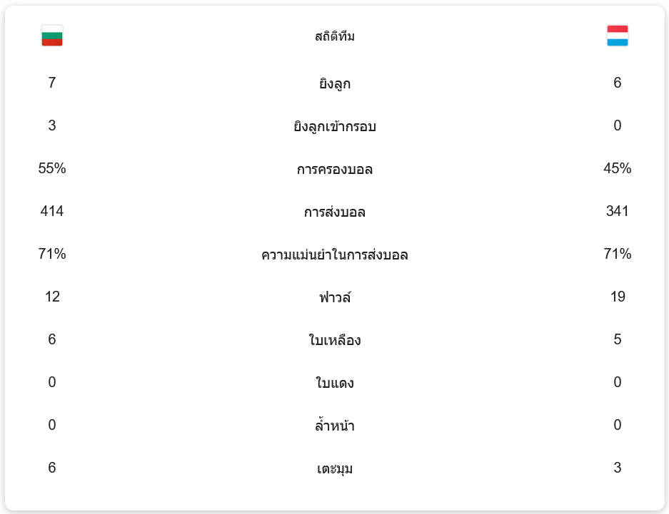Screen dimensions: 669x514
Task: Click the ใบเหลือง stat label
Action: click(334, 340)
